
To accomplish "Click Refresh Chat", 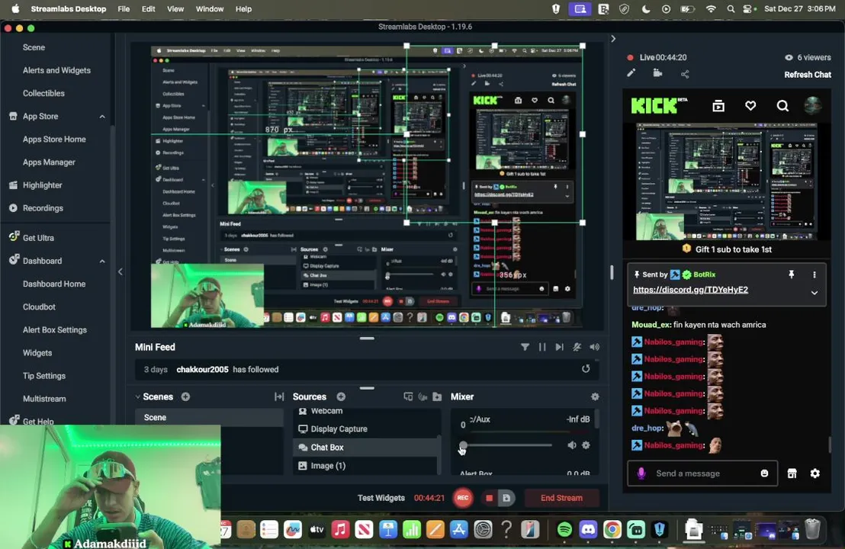I will coord(808,75).
